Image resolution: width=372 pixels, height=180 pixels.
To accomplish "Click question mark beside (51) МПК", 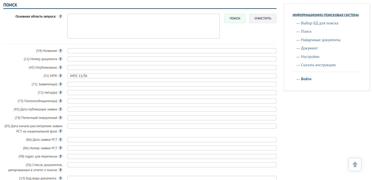I will (x=60, y=76).
